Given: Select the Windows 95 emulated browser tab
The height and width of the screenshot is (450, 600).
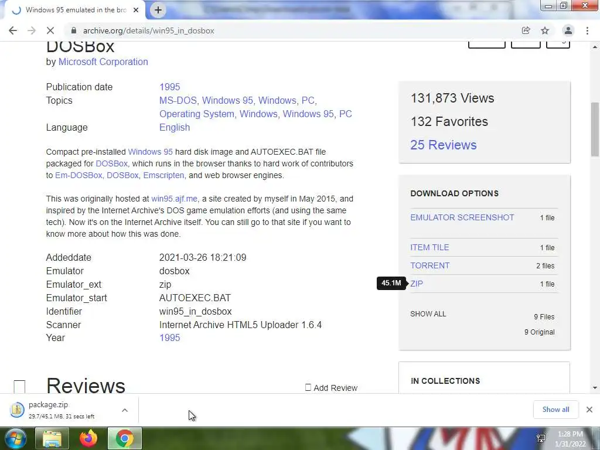Looking at the screenshot, I should tap(76, 10).
